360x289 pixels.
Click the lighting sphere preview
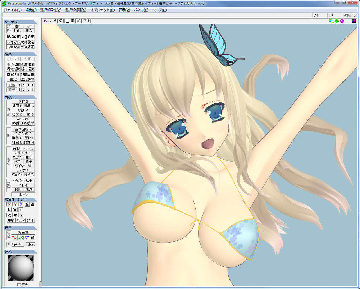click(21, 268)
